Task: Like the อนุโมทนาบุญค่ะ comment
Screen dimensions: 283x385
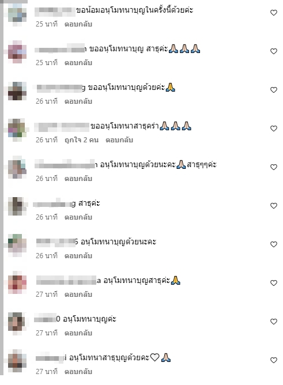Action: (x=273, y=322)
